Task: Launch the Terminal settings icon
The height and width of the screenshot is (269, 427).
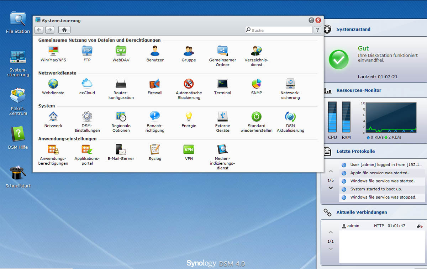Action: click(222, 84)
